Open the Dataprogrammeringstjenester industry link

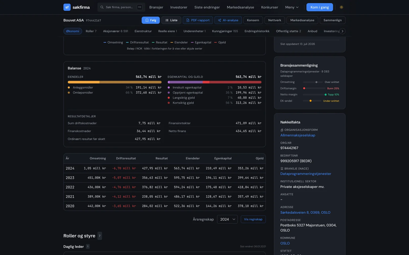click(306, 174)
